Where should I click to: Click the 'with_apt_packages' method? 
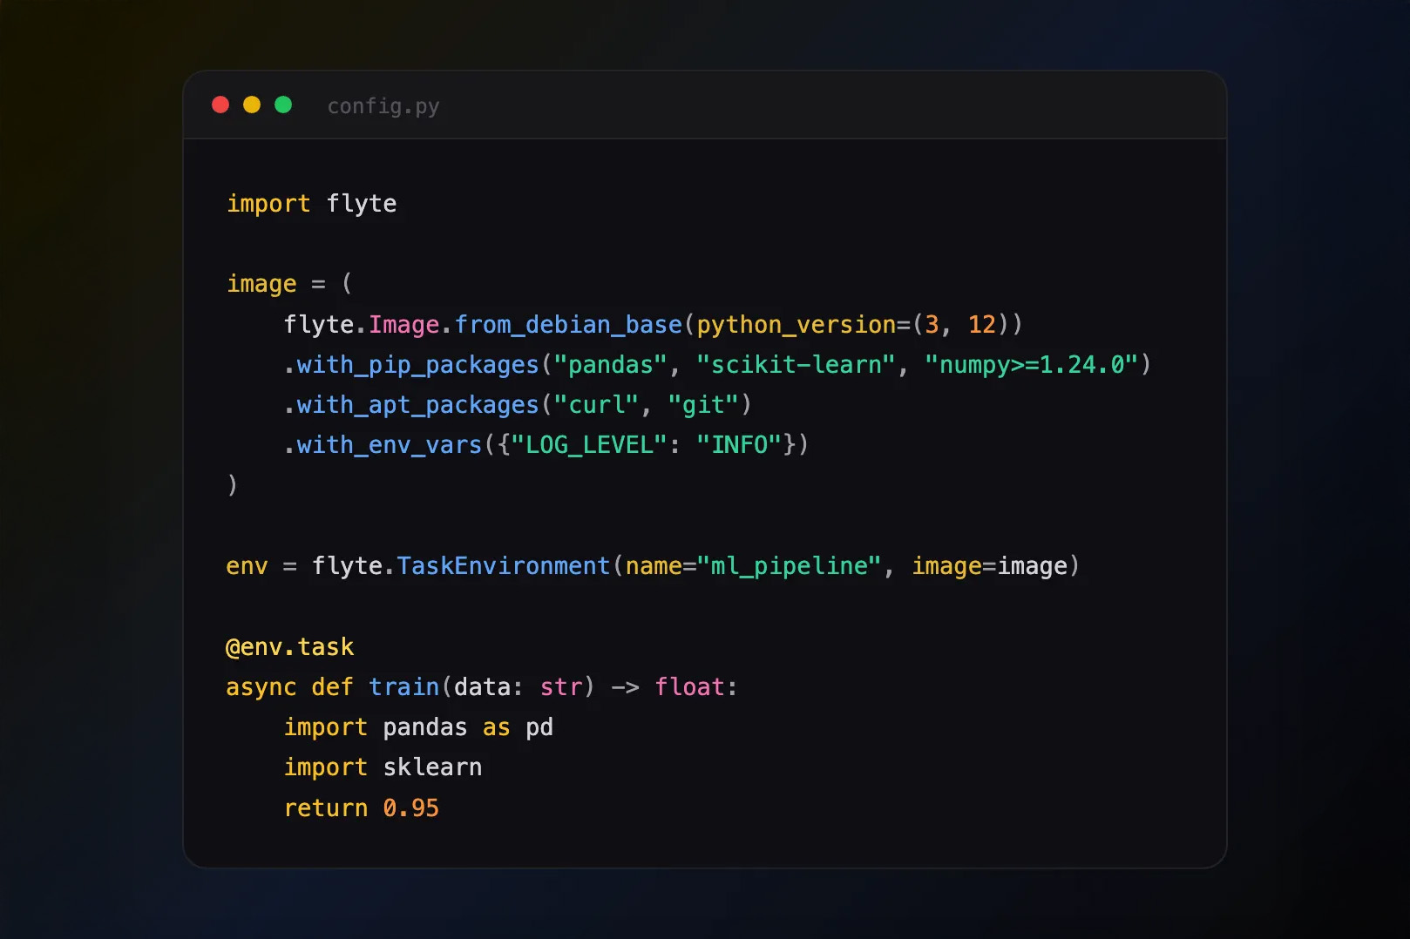coord(418,404)
